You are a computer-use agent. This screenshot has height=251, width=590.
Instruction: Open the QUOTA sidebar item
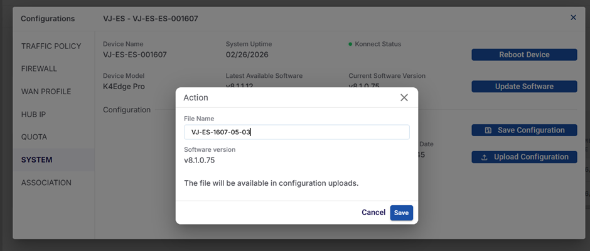[35, 137]
